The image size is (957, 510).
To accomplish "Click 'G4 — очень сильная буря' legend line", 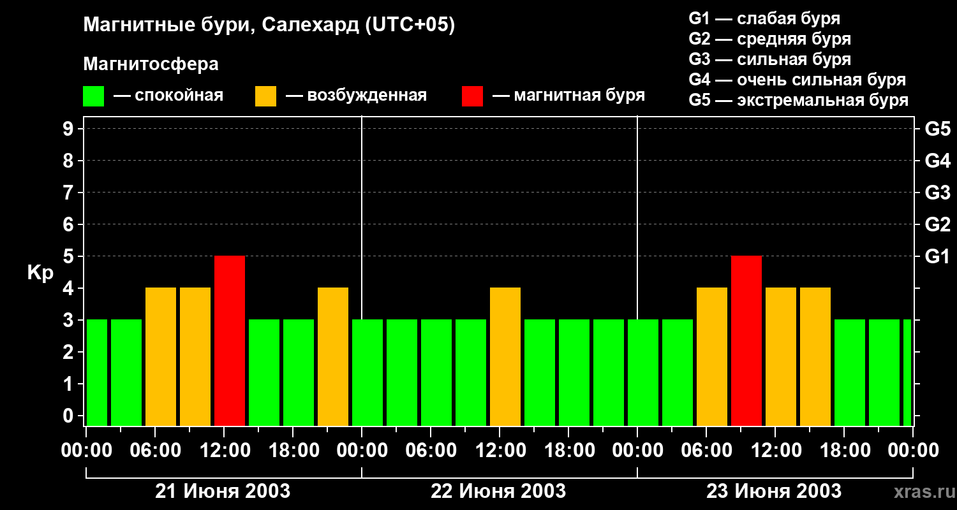I will click(797, 80).
